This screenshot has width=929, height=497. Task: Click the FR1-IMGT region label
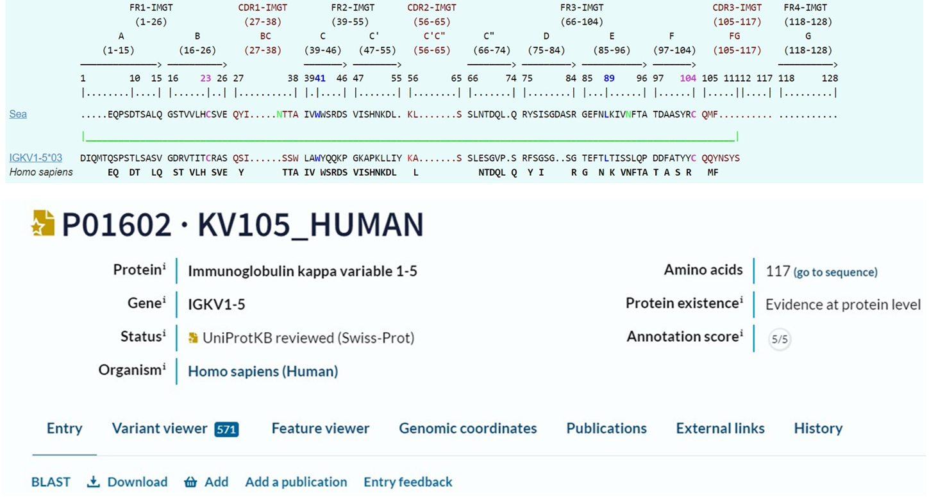point(151,8)
